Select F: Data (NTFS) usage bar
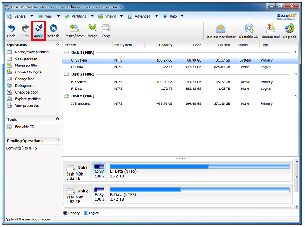This screenshot has width=305, height=227. pyautogui.click(x=200, y=190)
